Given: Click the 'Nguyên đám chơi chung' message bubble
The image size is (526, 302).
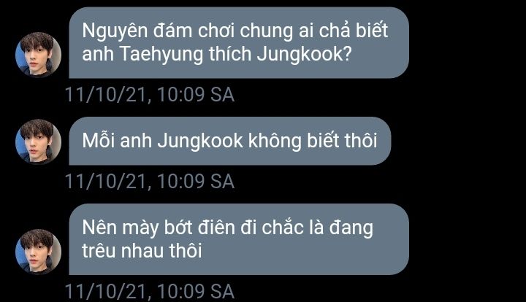Looking at the screenshot, I should pyautogui.click(x=239, y=42).
